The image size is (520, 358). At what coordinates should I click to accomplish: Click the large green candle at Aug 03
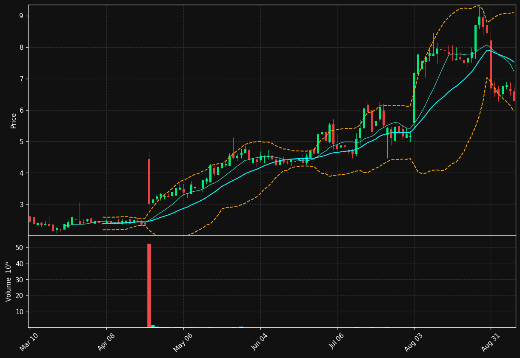click(x=414, y=98)
